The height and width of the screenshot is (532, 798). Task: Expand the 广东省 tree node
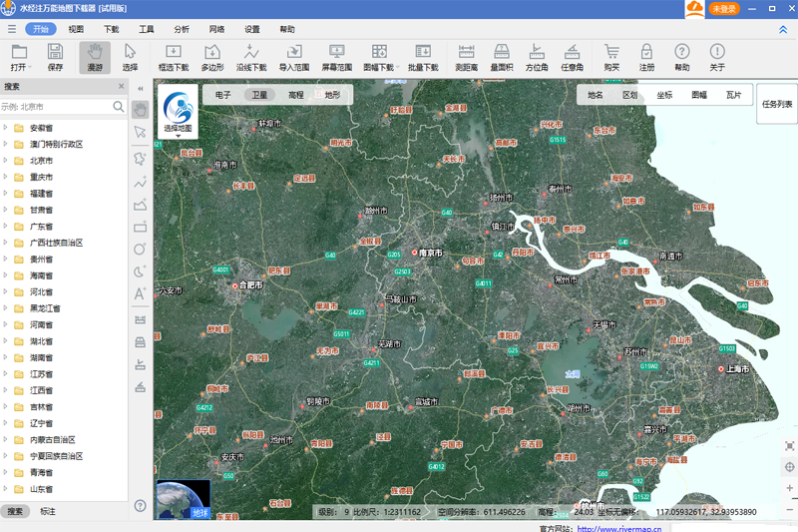pyautogui.click(x=6, y=226)
